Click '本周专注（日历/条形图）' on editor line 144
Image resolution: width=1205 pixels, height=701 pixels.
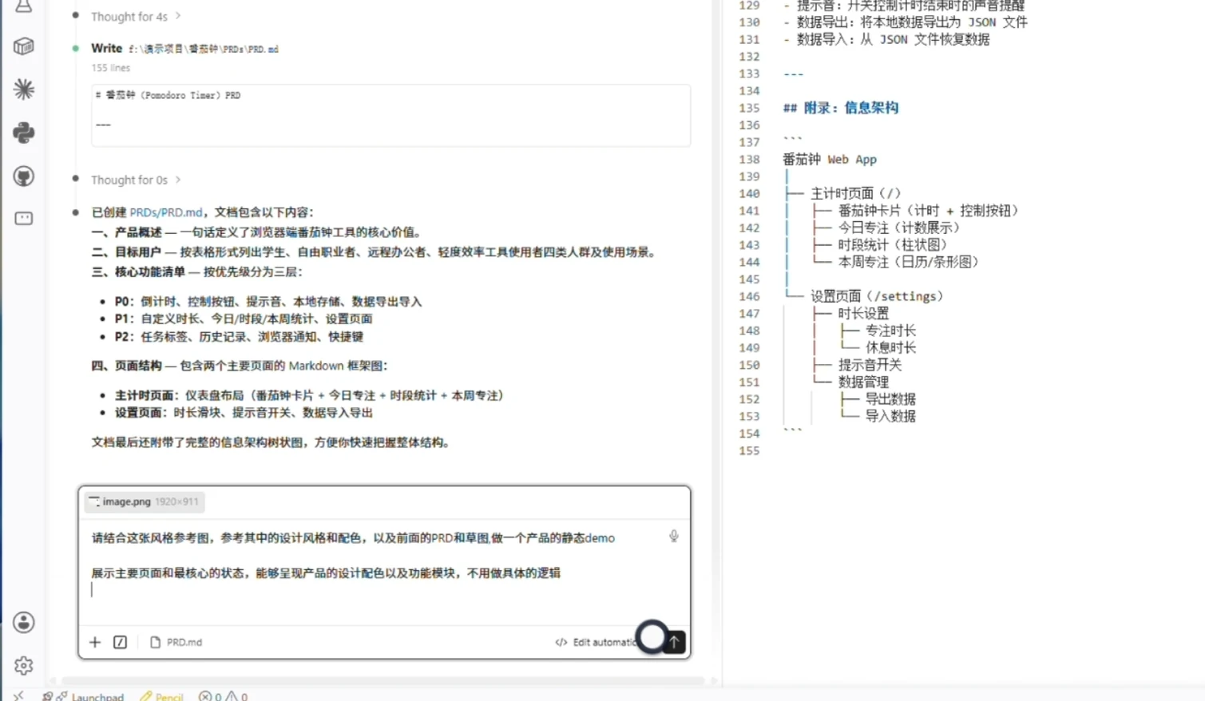click(909, 262)
